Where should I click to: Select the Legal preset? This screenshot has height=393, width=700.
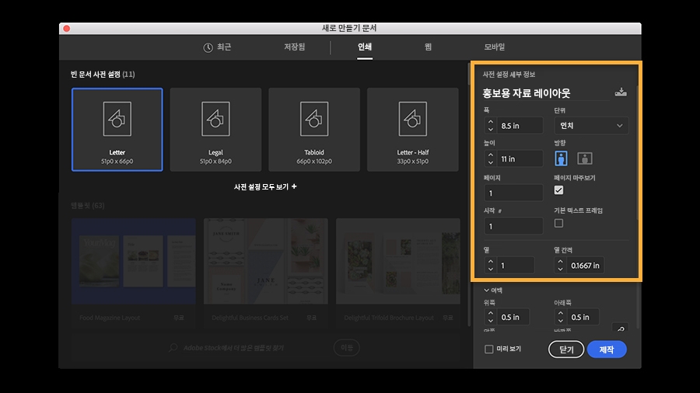(215, 129)
